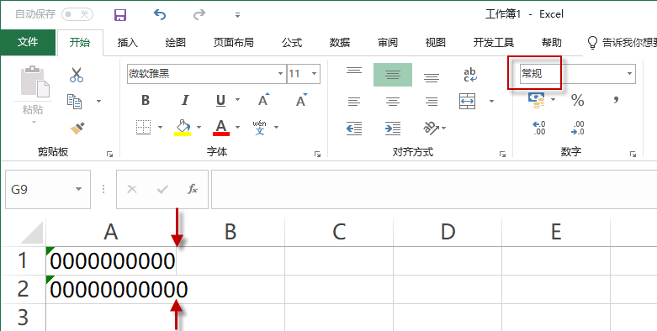
Task: Center text horizontally
Action: tap(393, 102)
